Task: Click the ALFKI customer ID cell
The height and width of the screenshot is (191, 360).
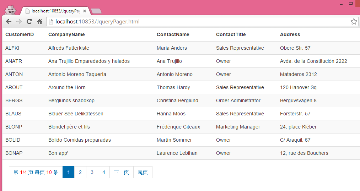Action: pyautogui.click(x=12, y=48)
